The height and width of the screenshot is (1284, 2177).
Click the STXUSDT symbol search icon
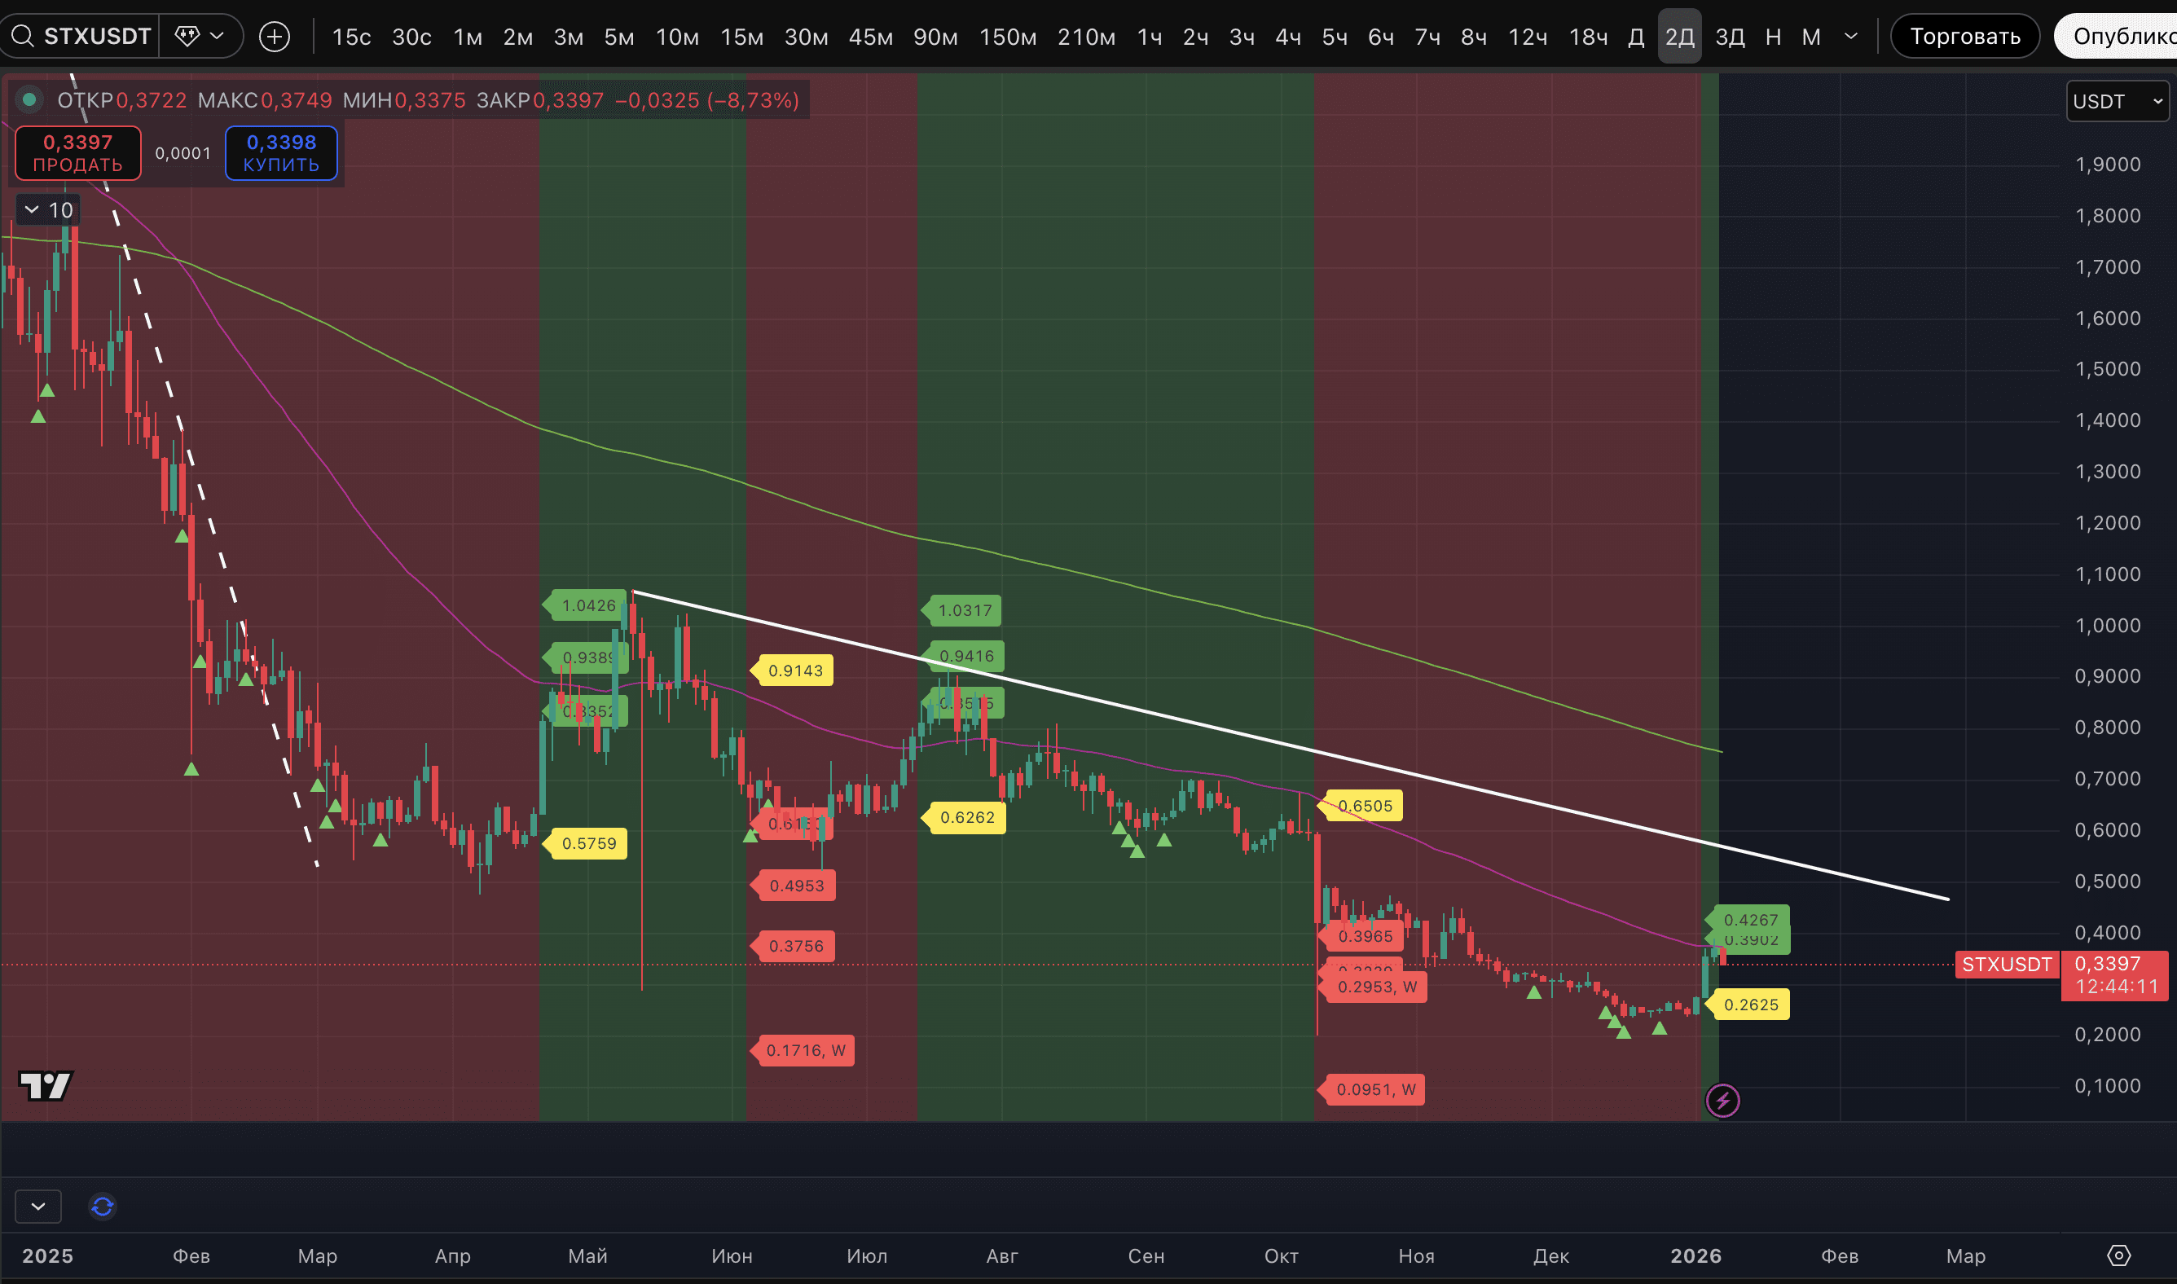pyautogui.click(x=22, y=37)
